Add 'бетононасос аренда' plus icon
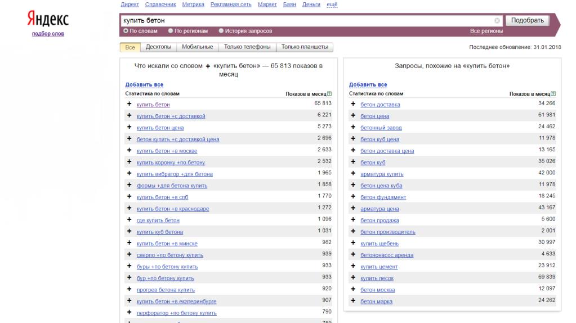This screenshot has height=323, width=576. point(353,254)
